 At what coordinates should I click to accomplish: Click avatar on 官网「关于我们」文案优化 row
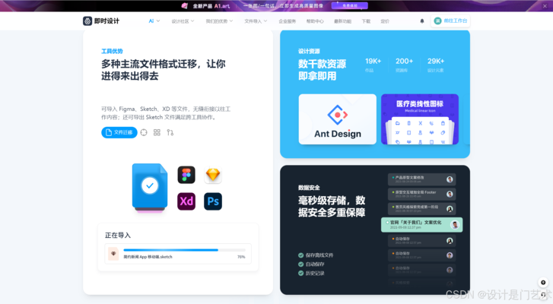[x=455, y=225]
